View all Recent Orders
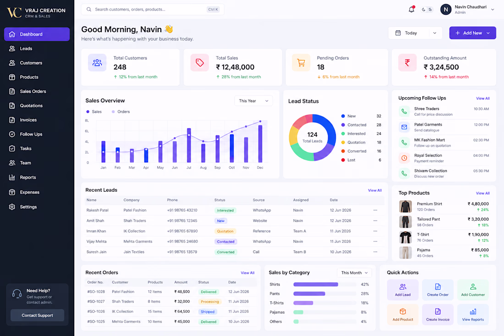The image size is (504, 336). [247, 273]
